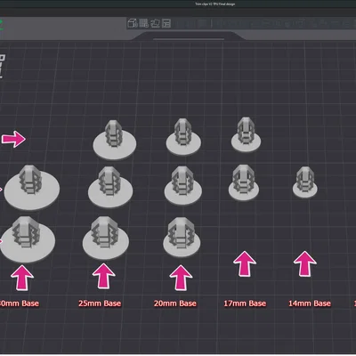Select the bottom clip in the 25mm Base column
Screen dimensions: 356x356
click(x=105, y=238)
